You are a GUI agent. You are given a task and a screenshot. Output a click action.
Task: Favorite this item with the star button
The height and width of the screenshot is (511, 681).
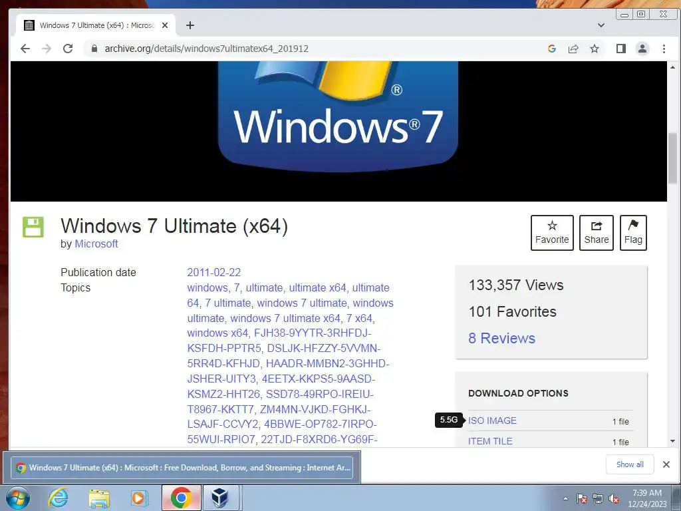pos(552,233)
